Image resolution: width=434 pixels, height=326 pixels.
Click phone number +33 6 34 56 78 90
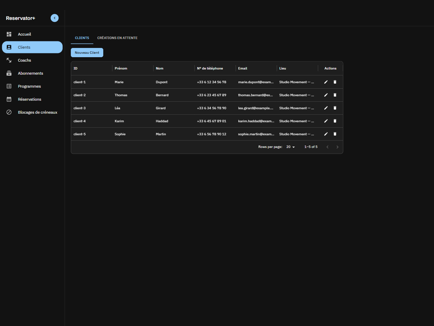(212, 108)
